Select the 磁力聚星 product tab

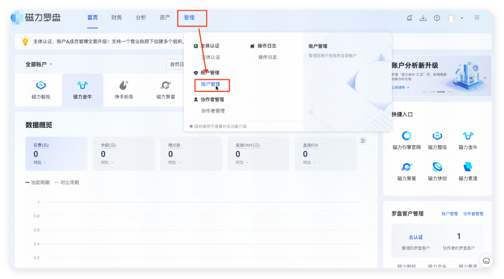pyautogui.click(x=165, y=90)
